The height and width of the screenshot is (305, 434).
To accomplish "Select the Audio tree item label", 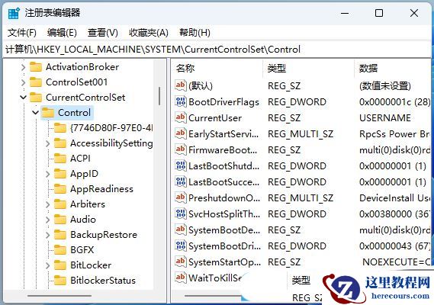I will [83, 220].
